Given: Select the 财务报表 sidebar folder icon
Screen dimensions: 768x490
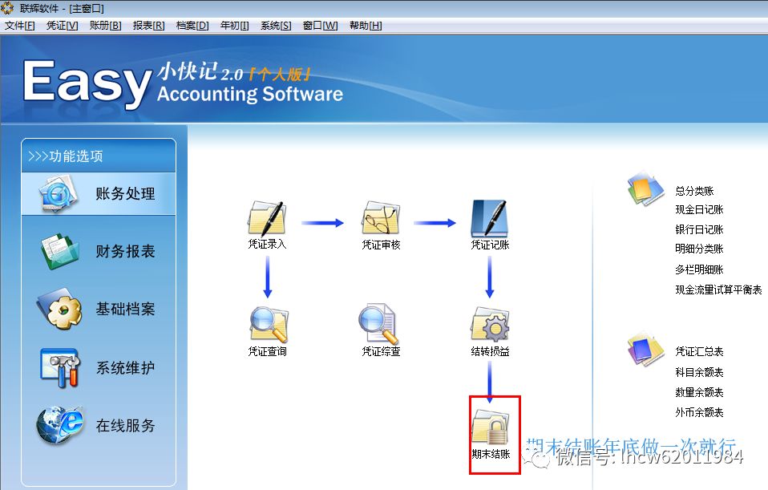Looking at the screenshot, I should tap(59, 252).
